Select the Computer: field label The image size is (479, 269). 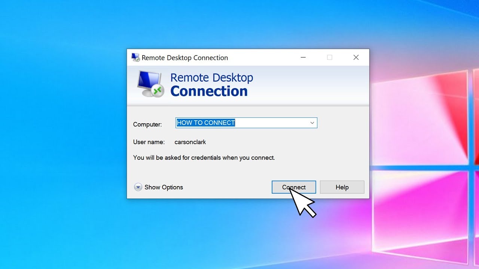(147, 124)
